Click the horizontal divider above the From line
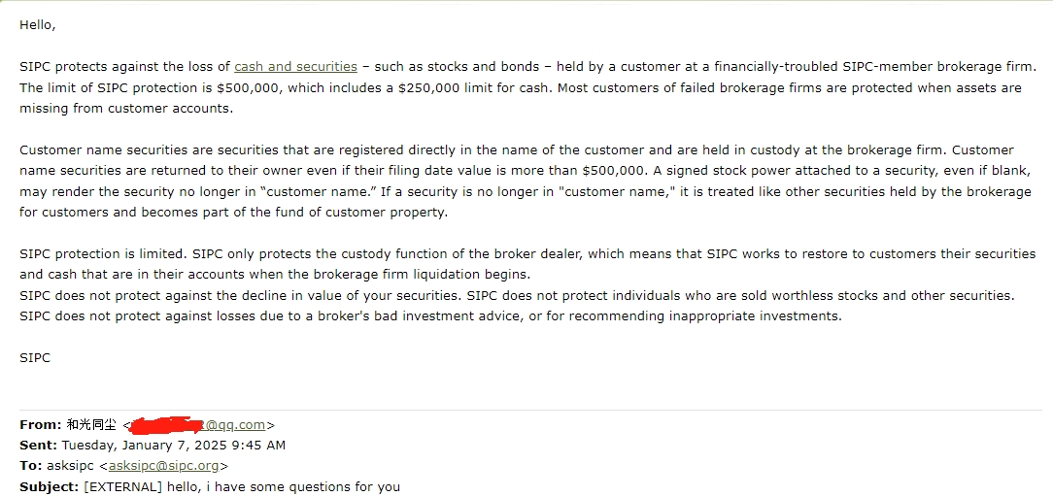The image size is (1053, 497). click(526, 410)
